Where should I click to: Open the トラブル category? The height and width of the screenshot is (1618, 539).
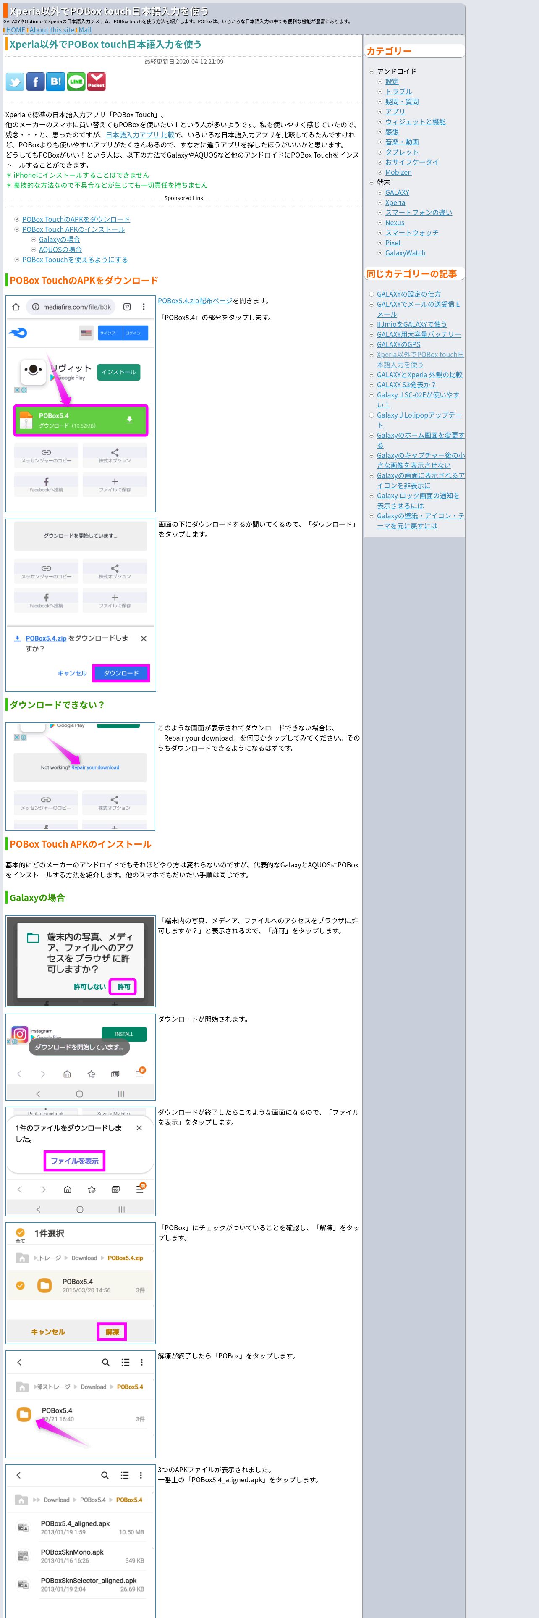point(398,92)
